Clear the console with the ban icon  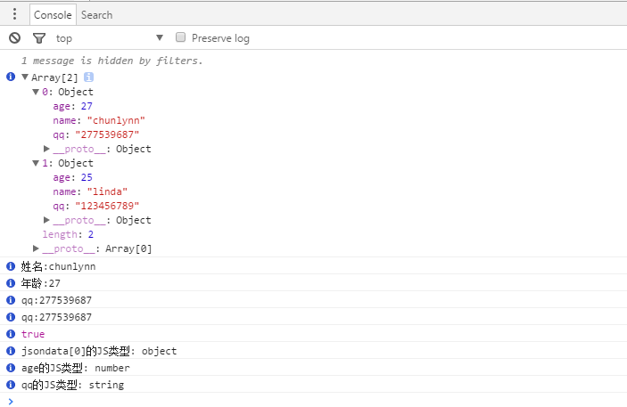[x=14, y=37]
